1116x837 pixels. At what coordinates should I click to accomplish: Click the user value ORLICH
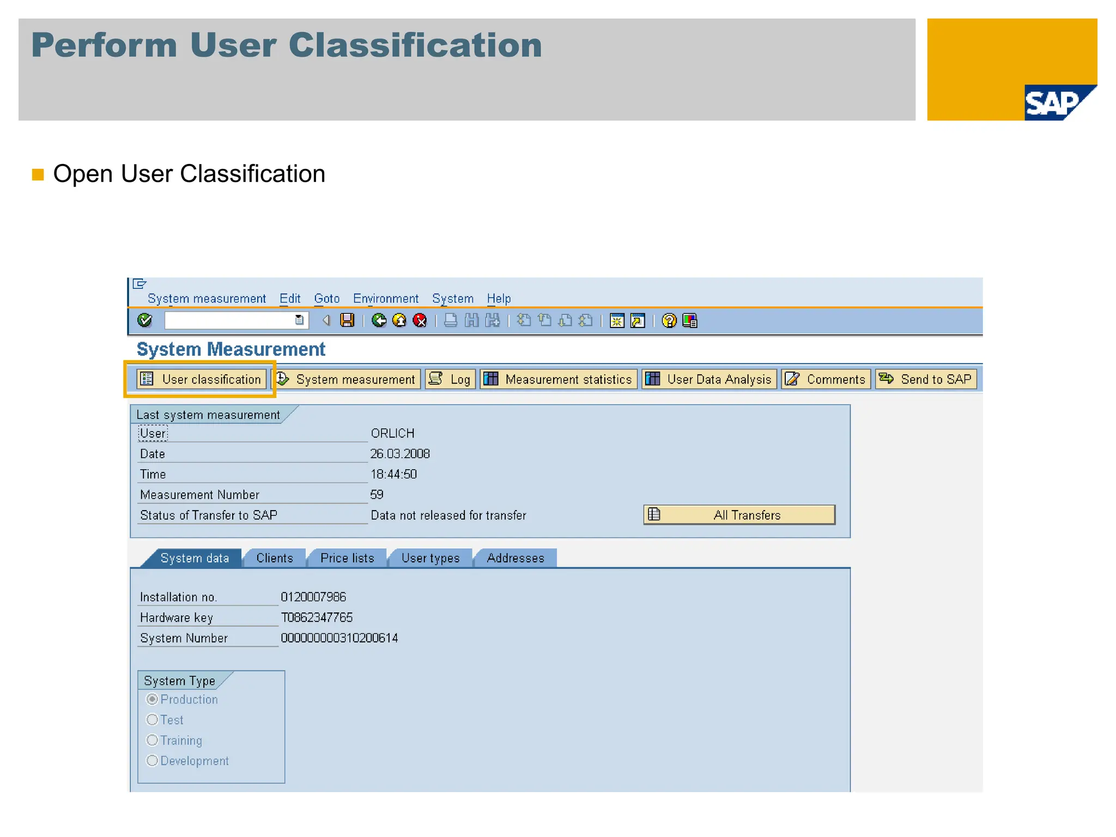click(392, 433)
